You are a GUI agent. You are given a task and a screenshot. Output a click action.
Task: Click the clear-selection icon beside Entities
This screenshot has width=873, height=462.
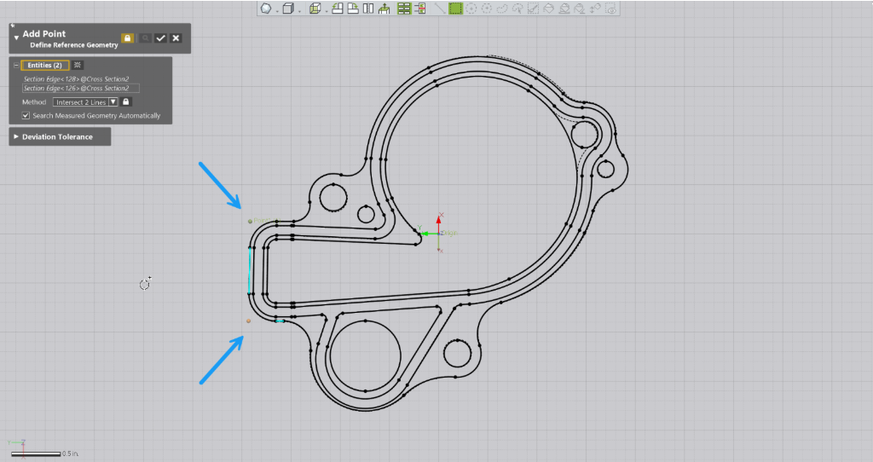click(78, 65)
